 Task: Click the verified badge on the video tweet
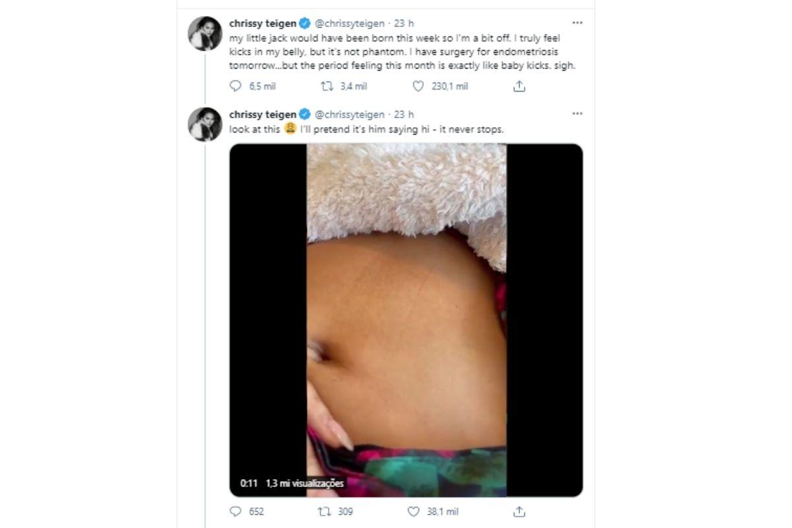click(305, 114)
